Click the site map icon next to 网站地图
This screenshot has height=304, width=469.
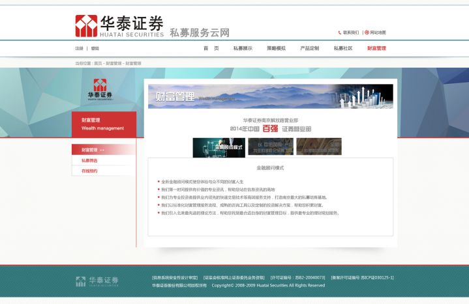click(367, 33)
